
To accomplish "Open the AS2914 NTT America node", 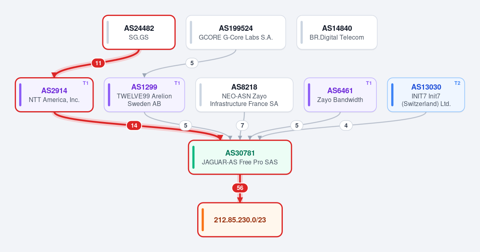I will pos(54,95).
